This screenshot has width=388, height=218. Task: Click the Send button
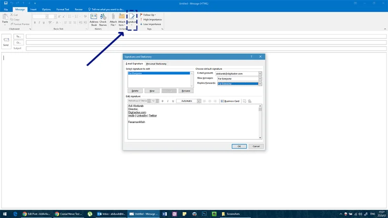pos(6,42)
